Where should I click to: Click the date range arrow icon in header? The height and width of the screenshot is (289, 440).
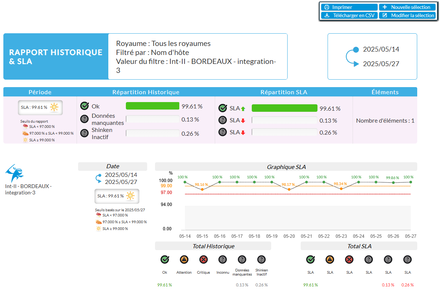352,57
